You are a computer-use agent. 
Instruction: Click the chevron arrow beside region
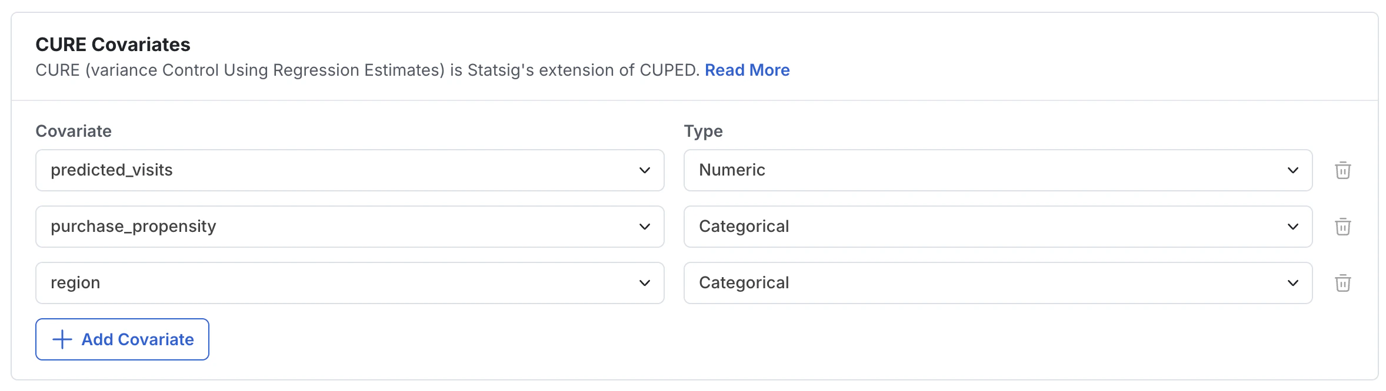click(x=645, y=283)
